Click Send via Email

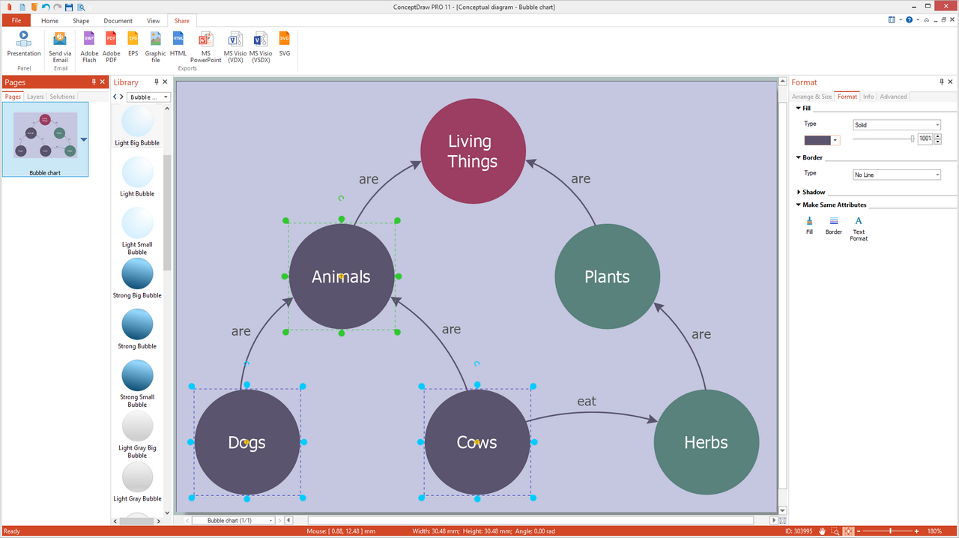pos(60,46)
